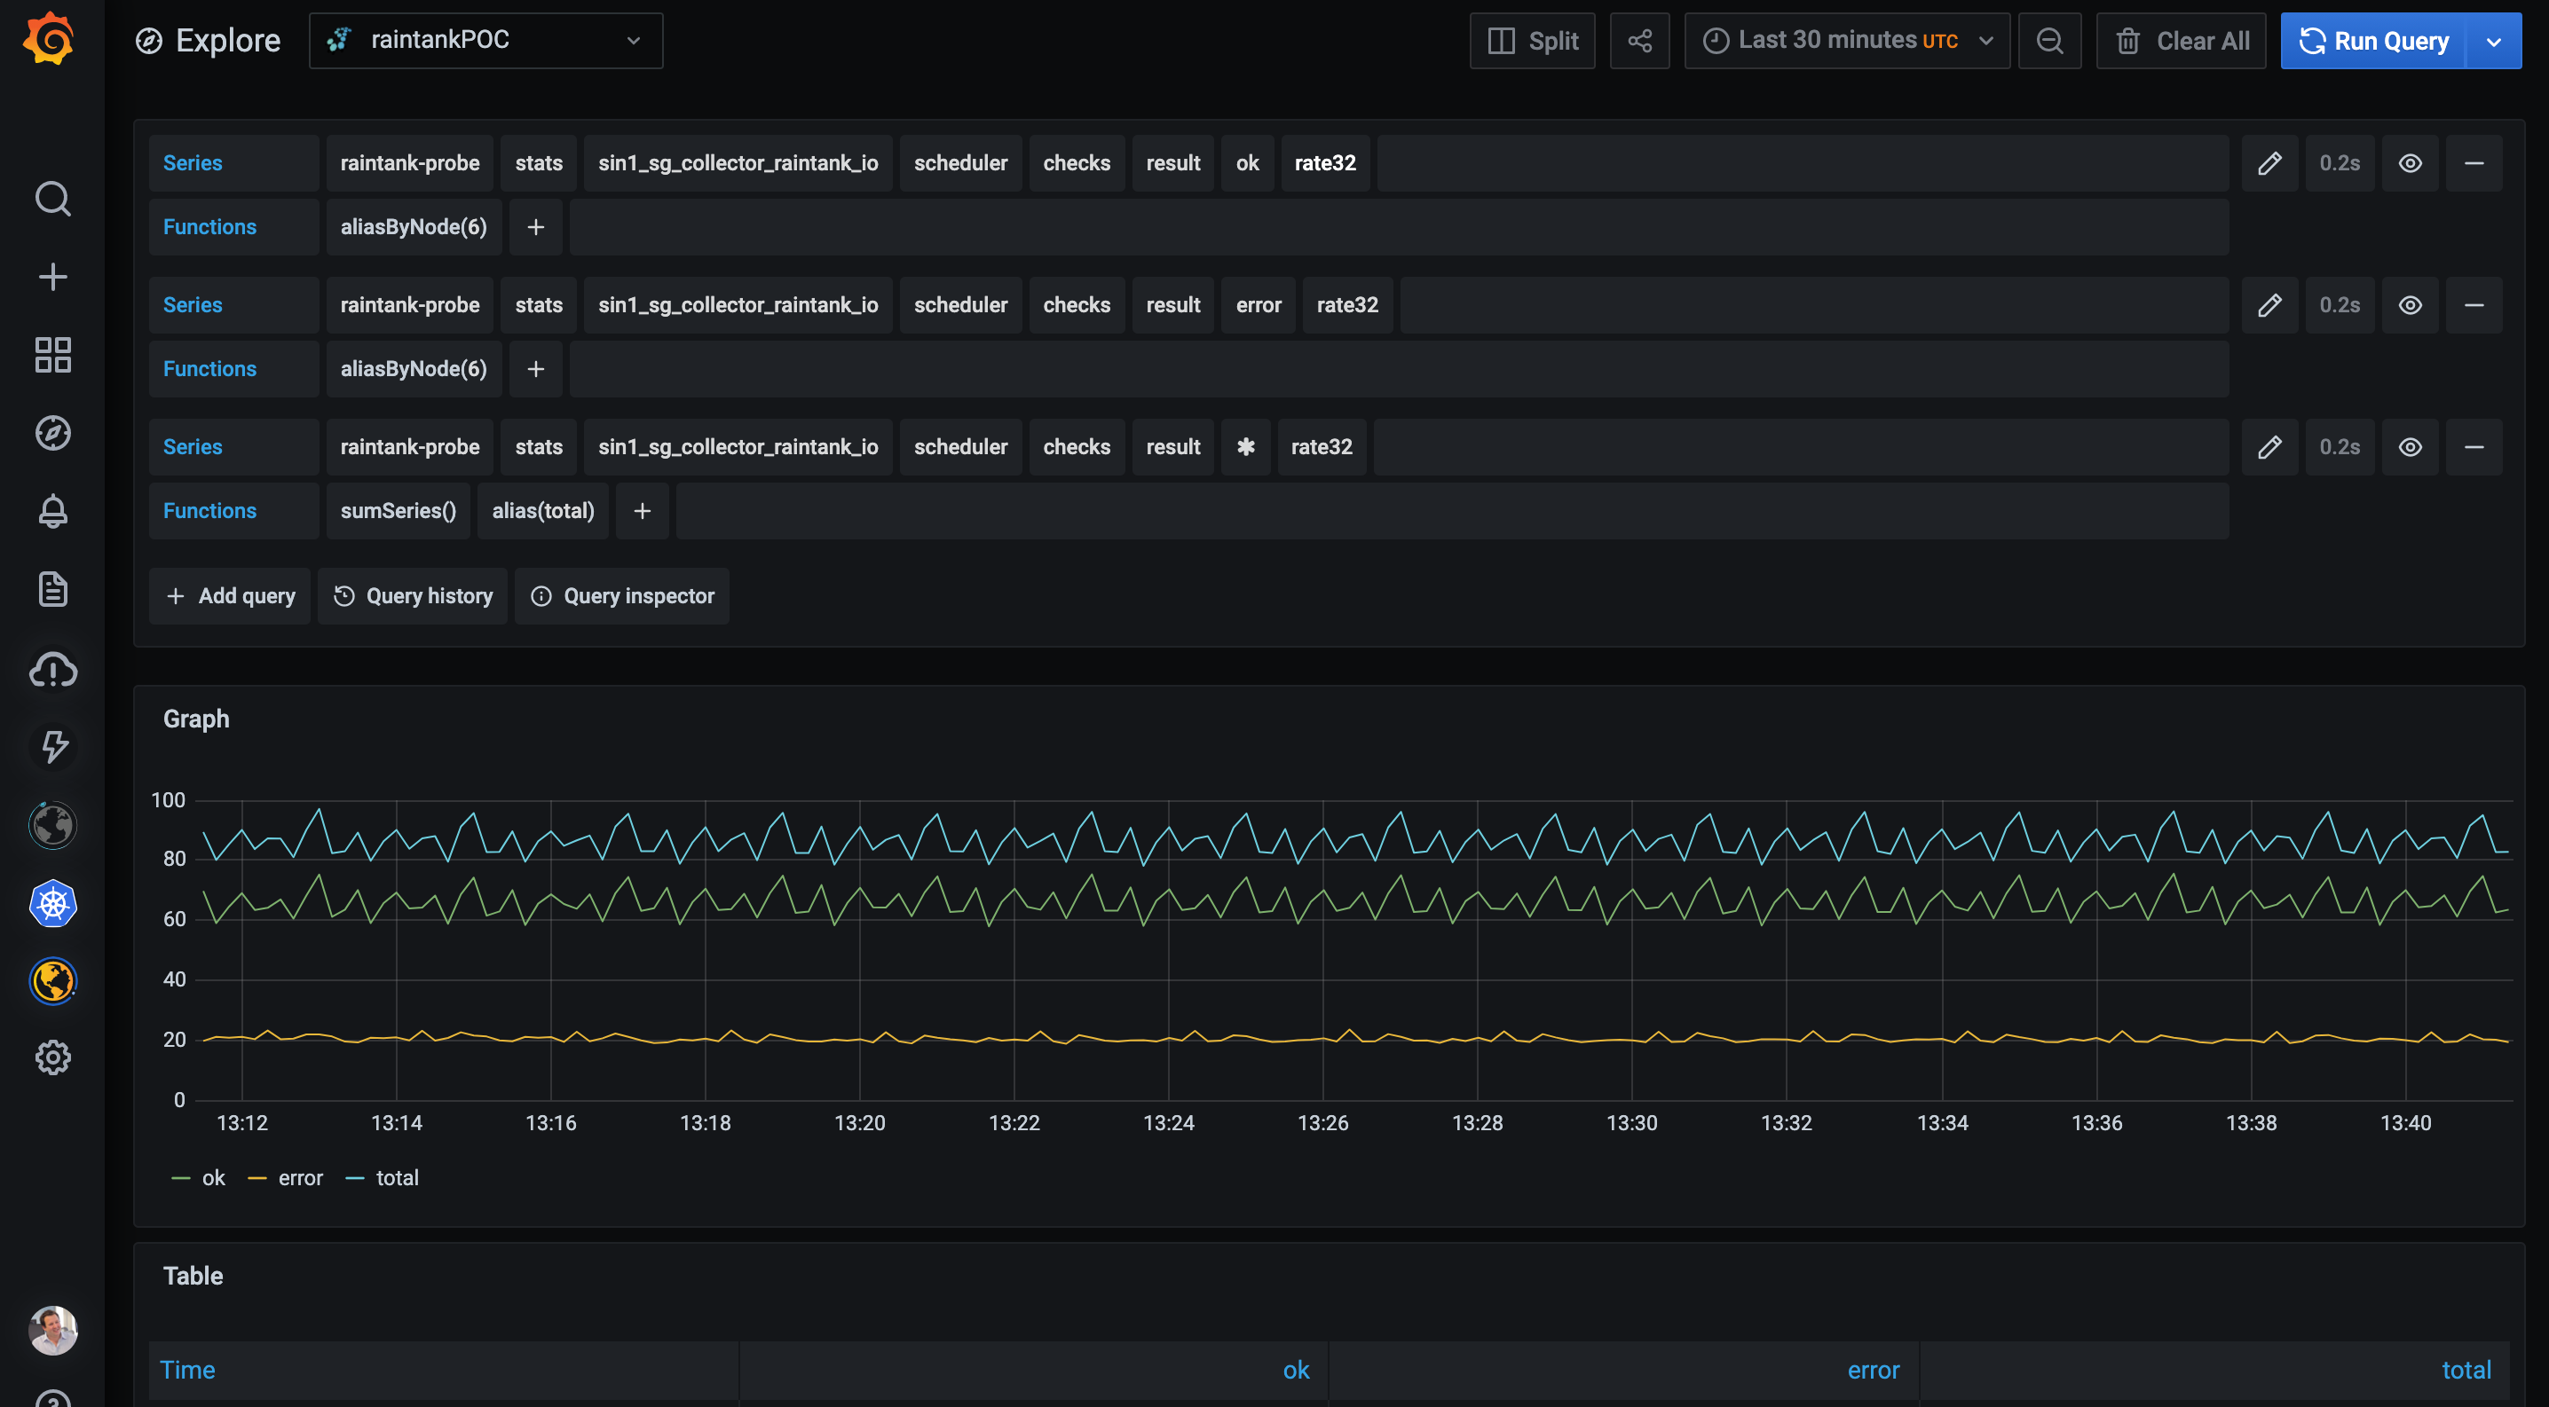This screenshot has height=1407, width=2549.
Task: Open the Search icon in the sidebar
Action: 52,199
